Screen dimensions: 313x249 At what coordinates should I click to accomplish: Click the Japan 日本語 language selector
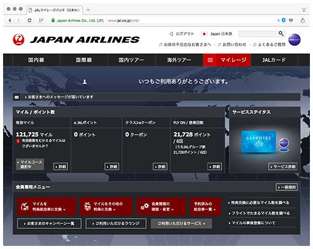pyautogui.click(x=222, y=34)
